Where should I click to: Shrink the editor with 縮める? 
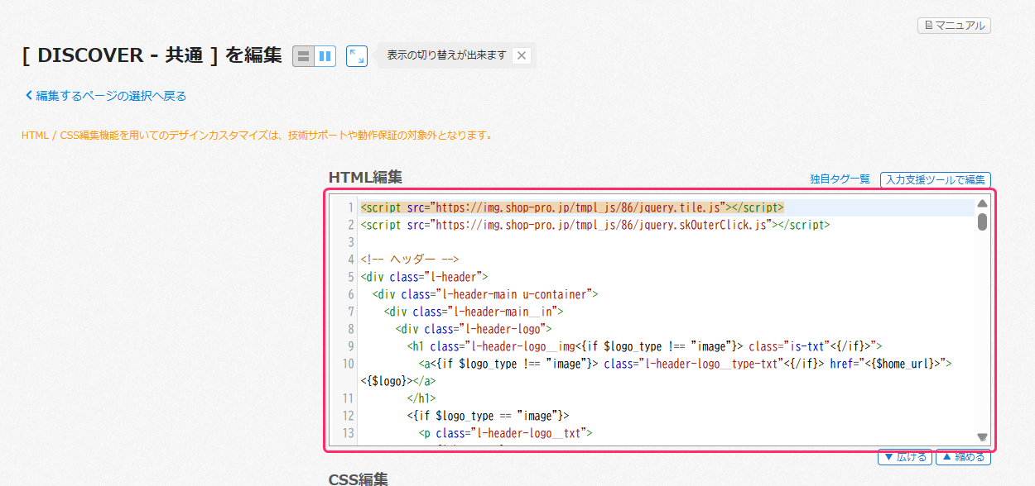(962, 457)
